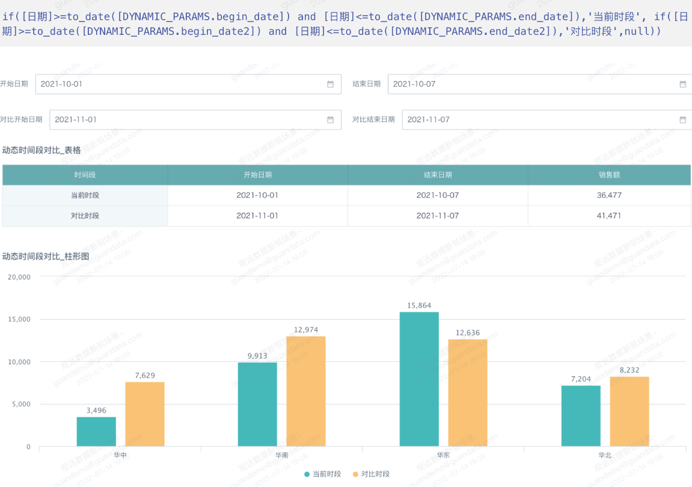Open the calendar icon for 对比开始日期

[x=330, y=120]
